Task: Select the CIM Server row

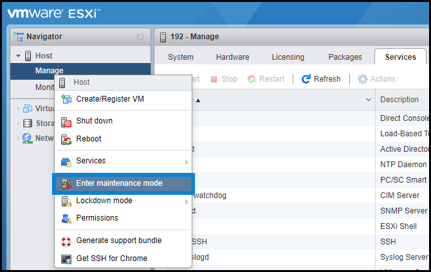Action: pos(311,195)
